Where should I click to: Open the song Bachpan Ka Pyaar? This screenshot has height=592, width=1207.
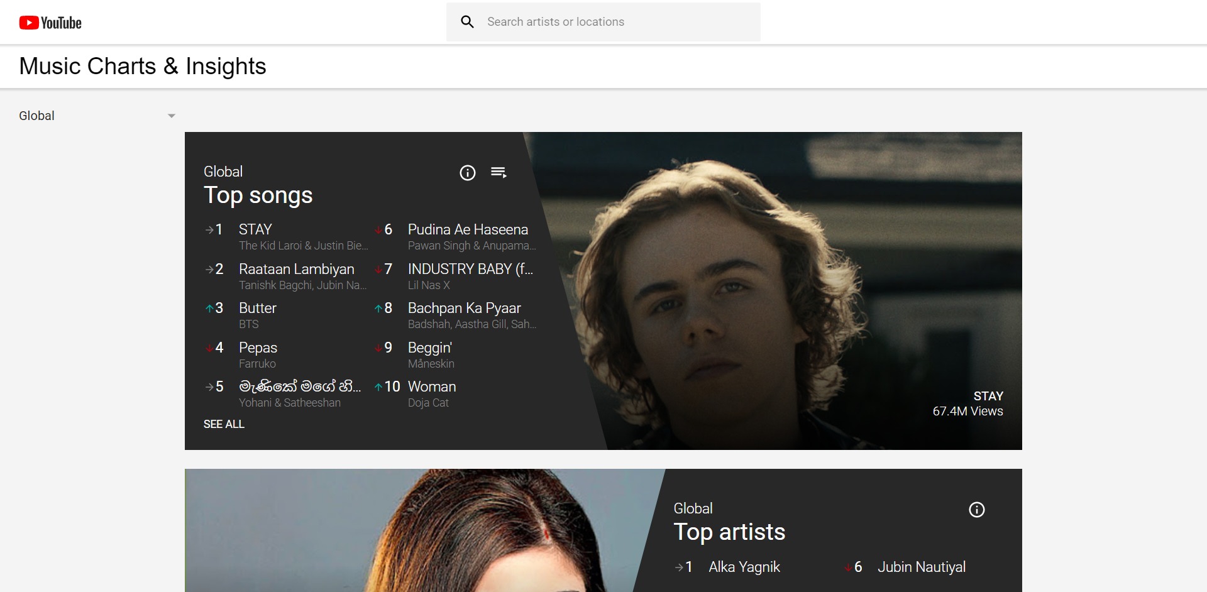pos(464,308)
